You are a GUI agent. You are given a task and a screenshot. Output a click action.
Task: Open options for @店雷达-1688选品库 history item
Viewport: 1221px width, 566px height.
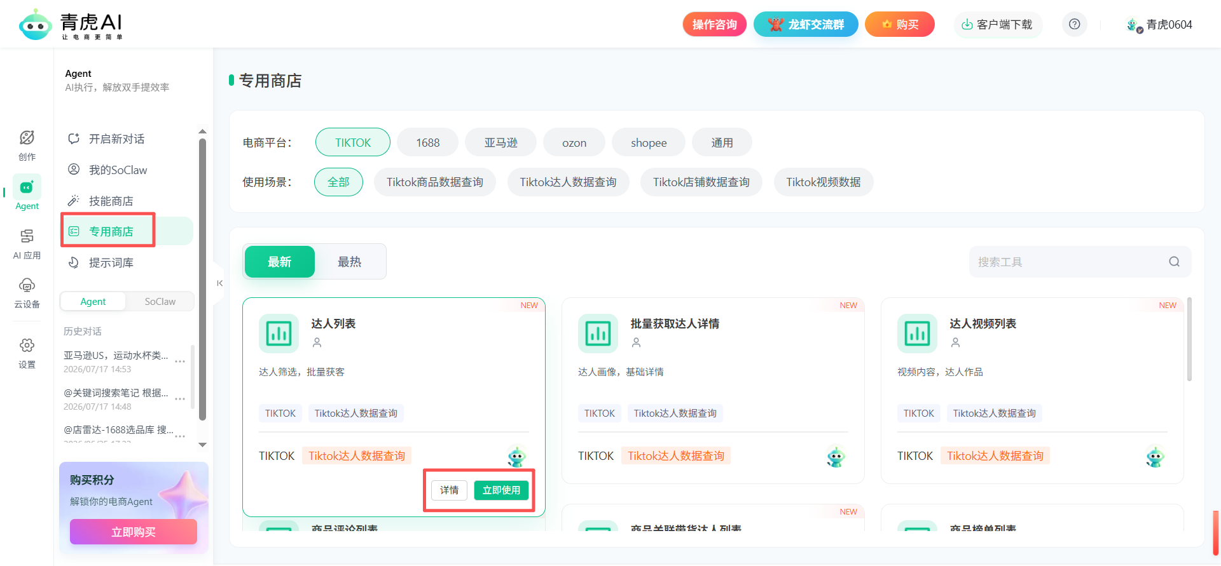[180, 436]
